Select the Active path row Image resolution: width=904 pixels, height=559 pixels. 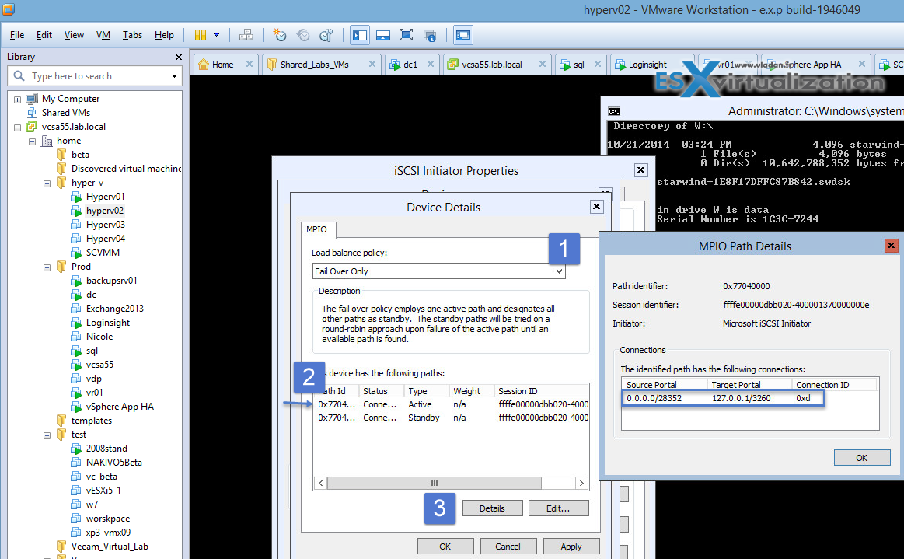452,404
